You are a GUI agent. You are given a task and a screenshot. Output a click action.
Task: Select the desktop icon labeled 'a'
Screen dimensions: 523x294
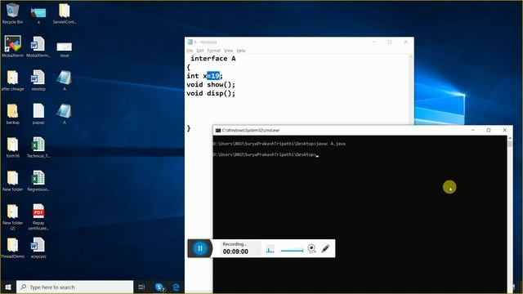click(x=38, y=15)
